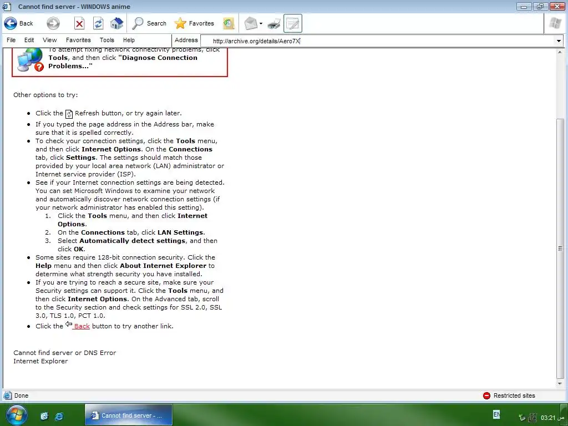Go to Home page icon
This screenshot has width=568, height=426.
116,23
